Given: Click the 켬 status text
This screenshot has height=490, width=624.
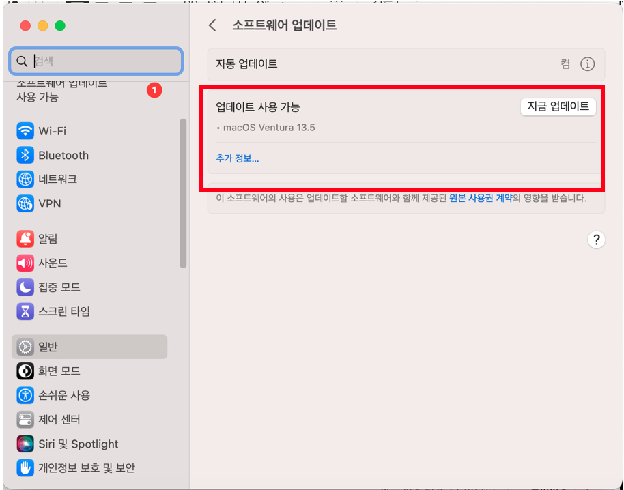Looking at the screenshot, I should coord(565,64).
